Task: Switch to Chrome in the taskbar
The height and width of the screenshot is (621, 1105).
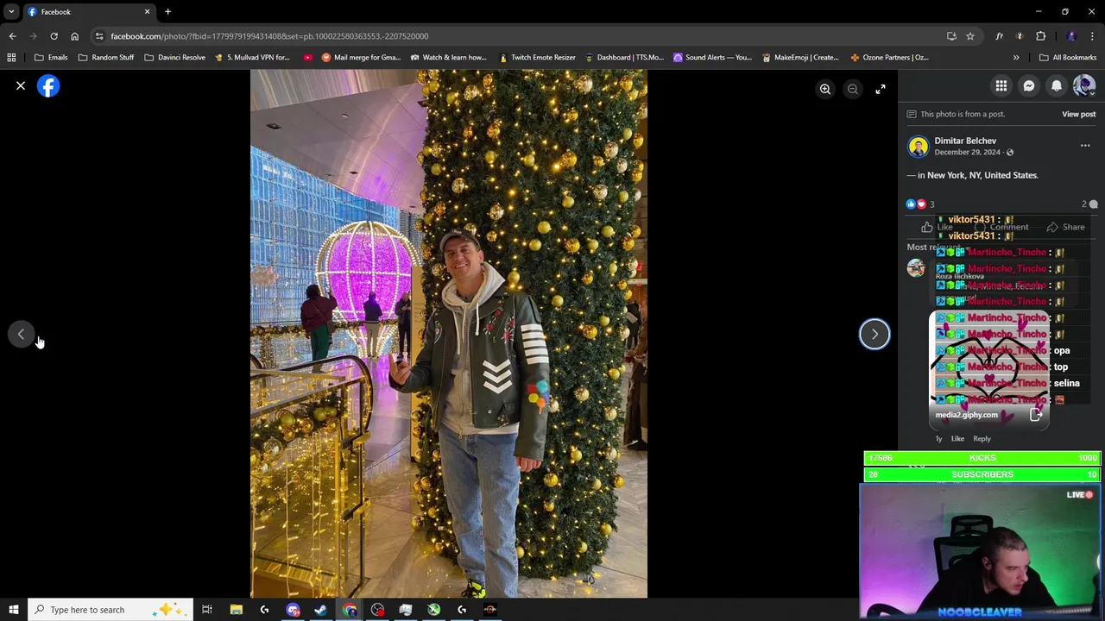Action: pos(350,610)
